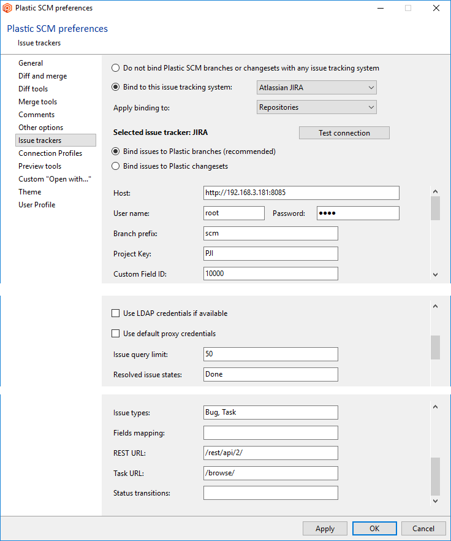Close the Plastic SCM preferences window
Viewport: 451px width, 541px height.
(x=436, y=8)
